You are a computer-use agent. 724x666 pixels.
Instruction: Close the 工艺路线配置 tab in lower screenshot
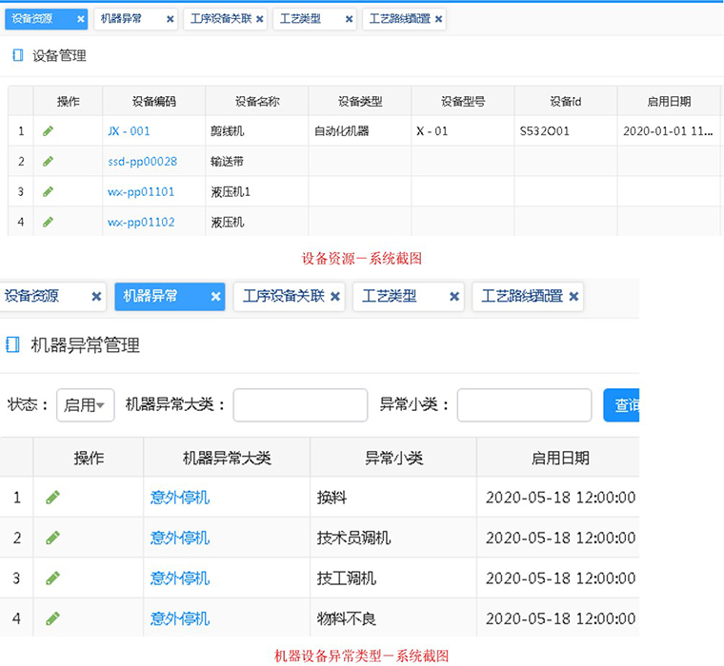[x=573, y=296]
